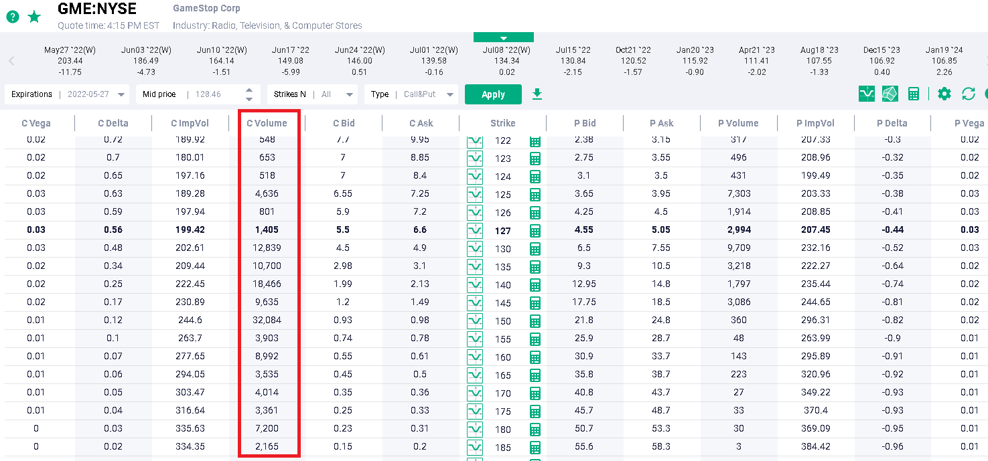Open the 3D surface chart icon

point(890,94)
